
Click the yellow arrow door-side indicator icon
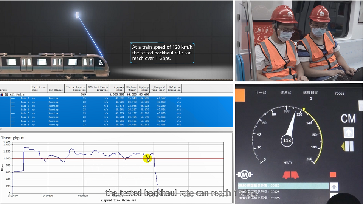point(347,147)
